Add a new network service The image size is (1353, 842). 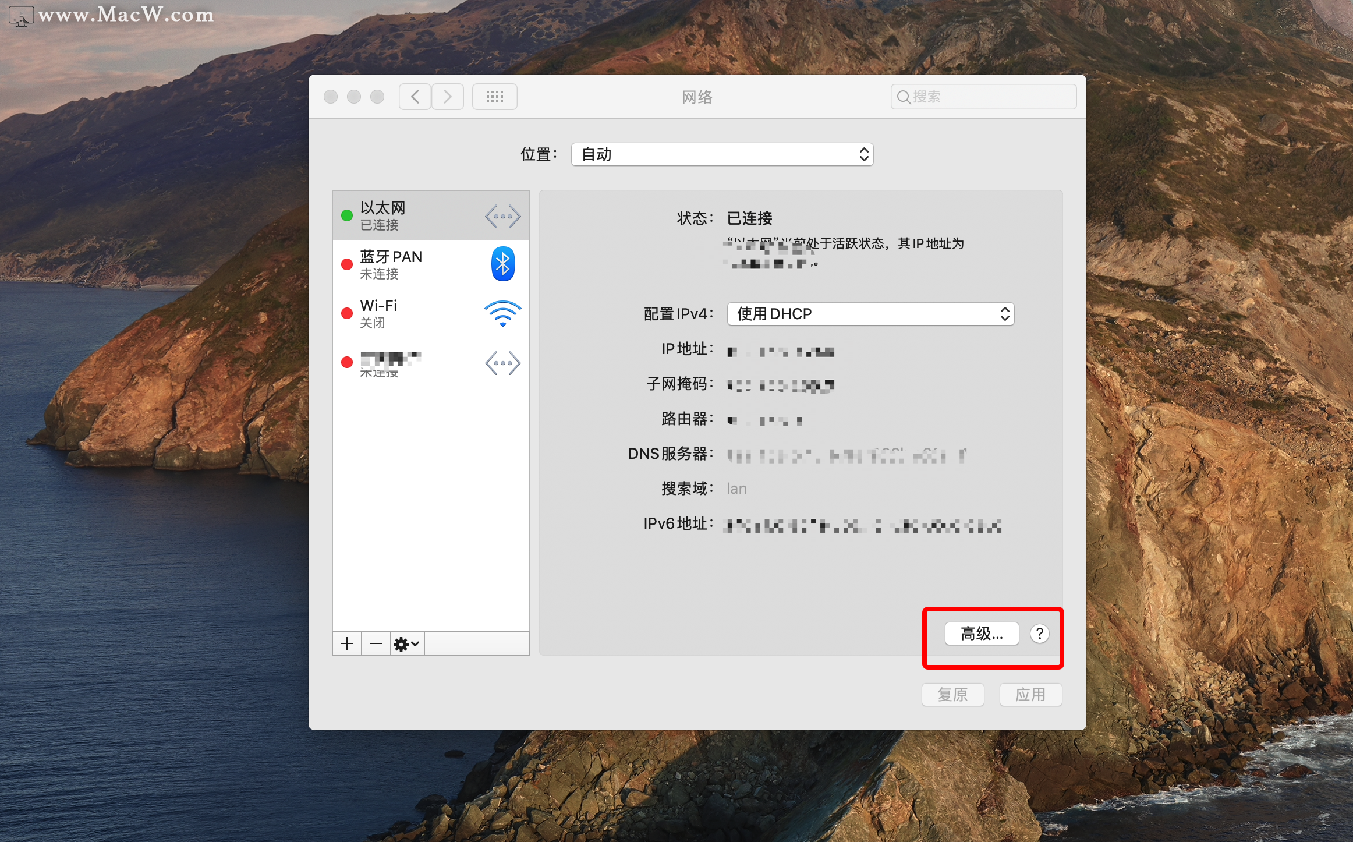347,643
